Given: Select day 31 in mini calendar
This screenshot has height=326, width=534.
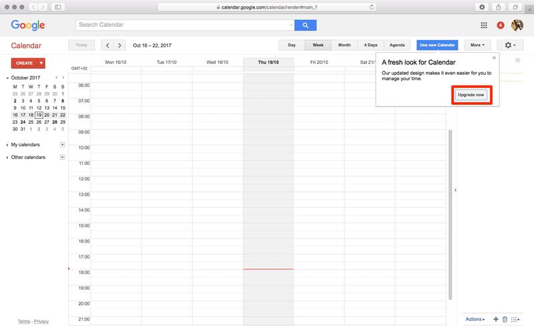Looking at the screenshot, I should coord(23,129).
